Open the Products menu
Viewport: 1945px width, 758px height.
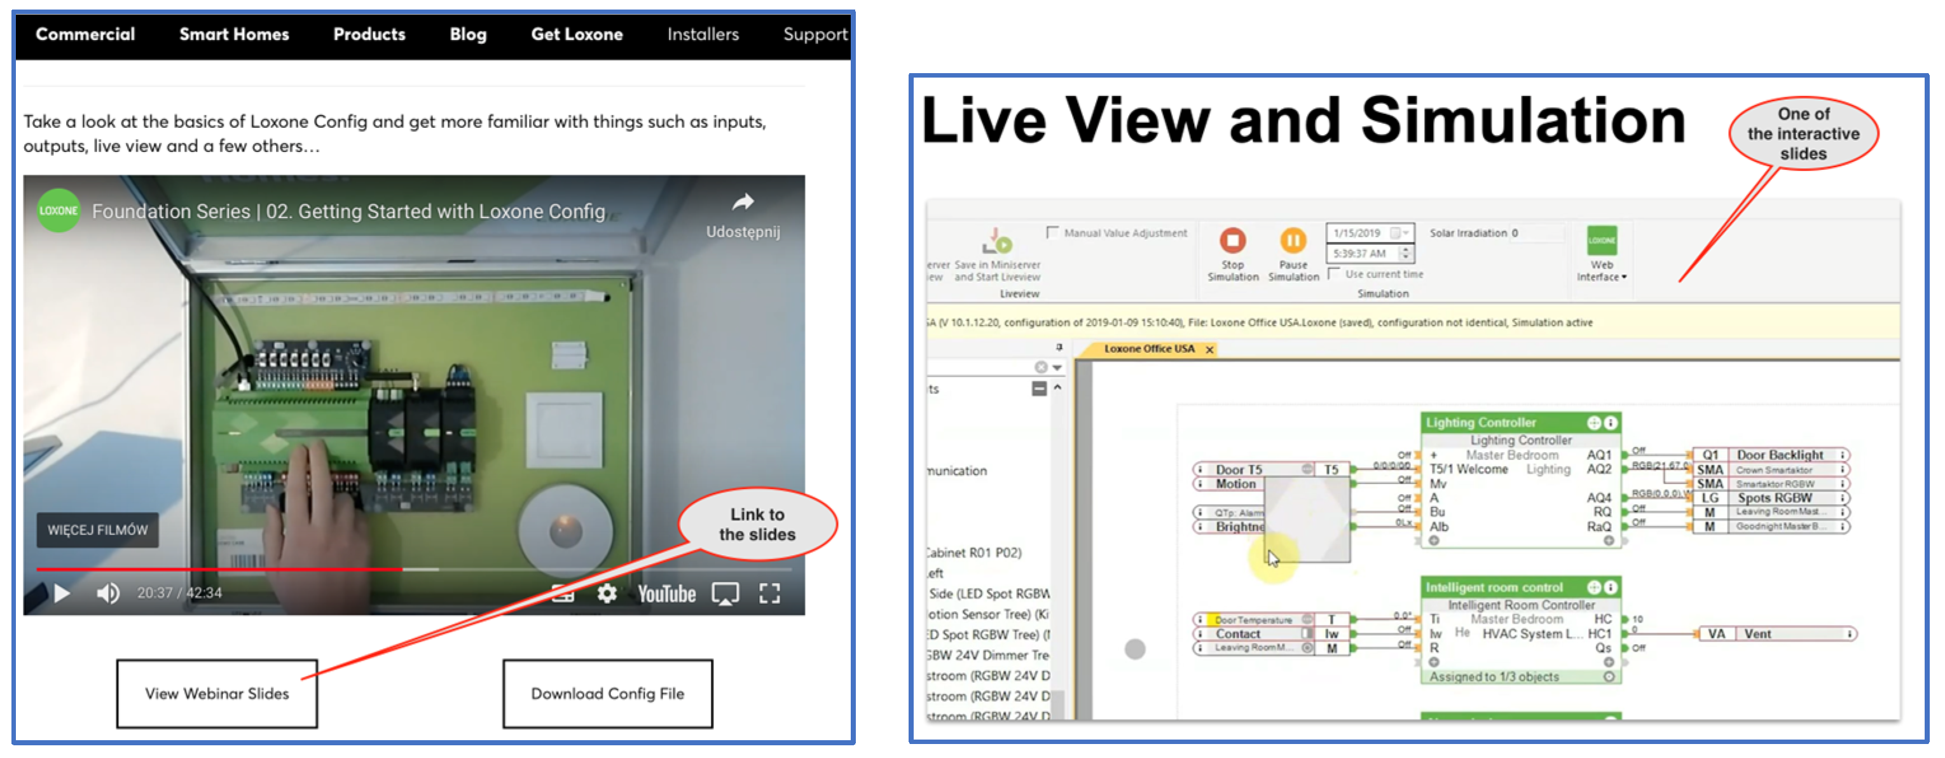(369, 34)
